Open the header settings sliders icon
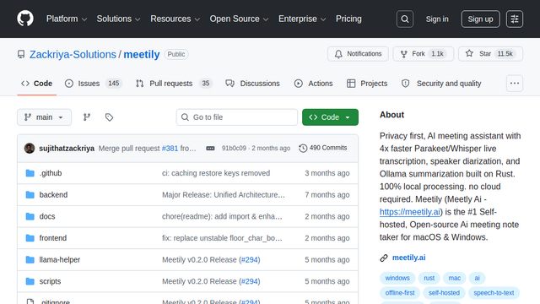The width and height of the screenshot is (540, 304). click(x=515, y=19)
